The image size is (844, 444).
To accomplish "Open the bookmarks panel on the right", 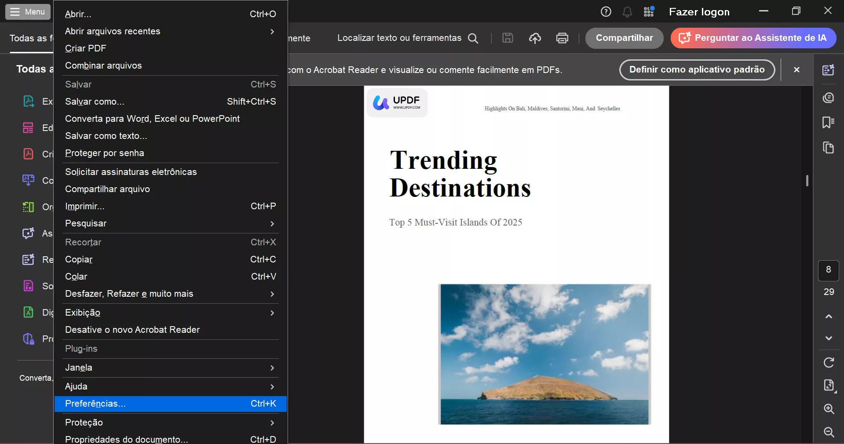I will pos(829,123).
